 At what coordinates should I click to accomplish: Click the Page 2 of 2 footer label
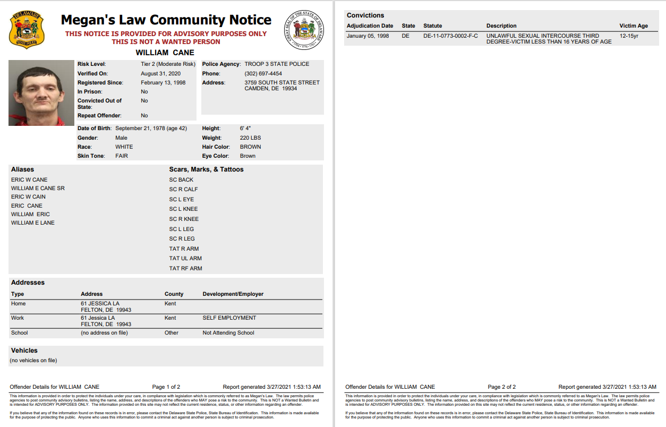501,387
